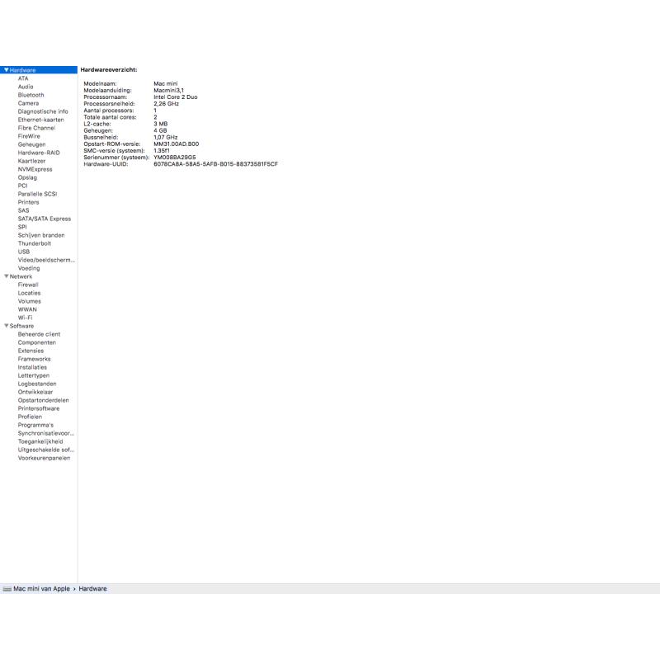This screenshot has height=660, width=660.
Task: Open Thunderbolt section
Action: point(35,243)
